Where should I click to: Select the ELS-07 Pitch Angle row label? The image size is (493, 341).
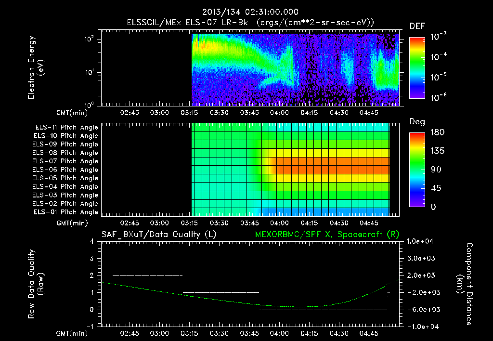(x=65, y=161)
